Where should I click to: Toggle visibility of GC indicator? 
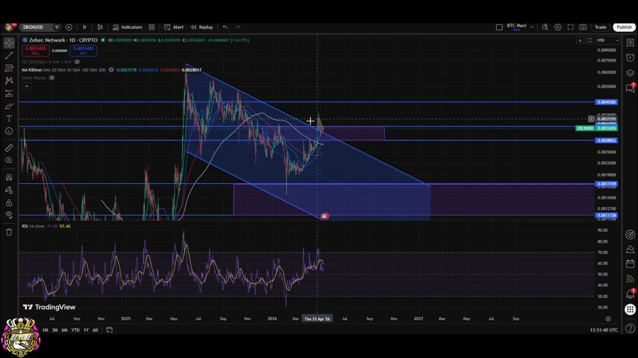[x=77, y=62]
